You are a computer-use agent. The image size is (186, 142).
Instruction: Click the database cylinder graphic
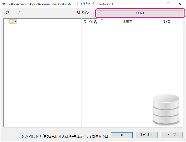point(166,109)
